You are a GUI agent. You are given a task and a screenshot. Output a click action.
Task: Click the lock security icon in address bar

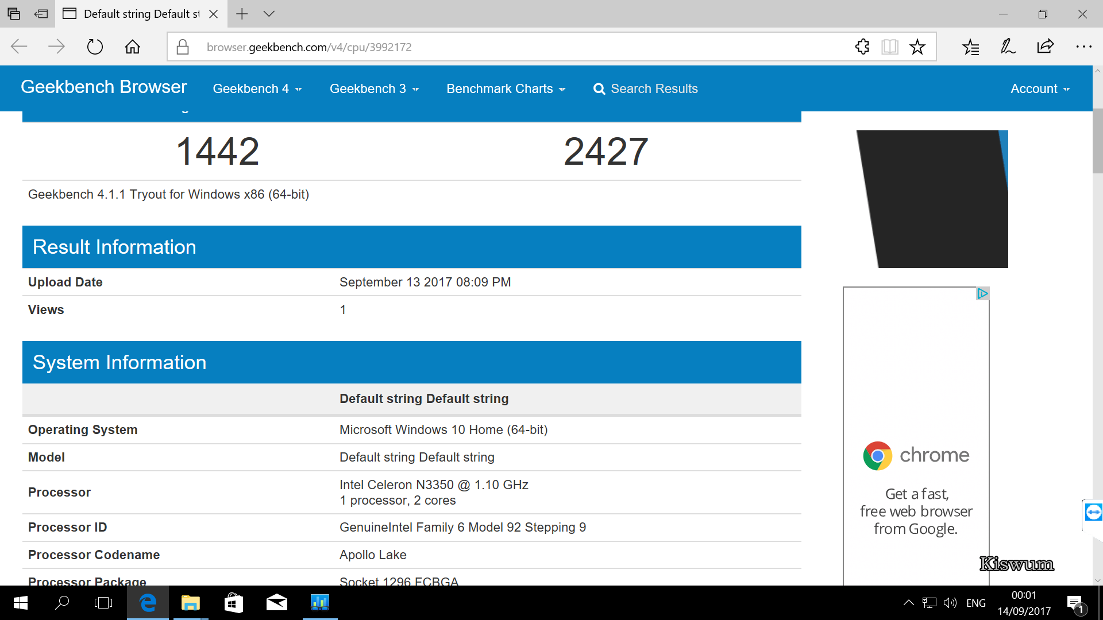pos(183,47)
